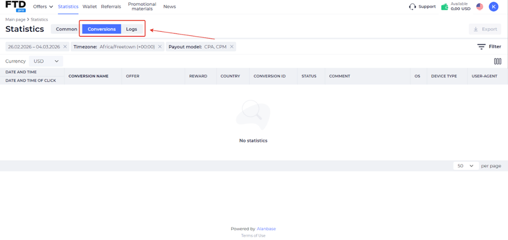Open the Filter panel icon
The width and height of the screenshot is (508, 240).
[482, 46]
